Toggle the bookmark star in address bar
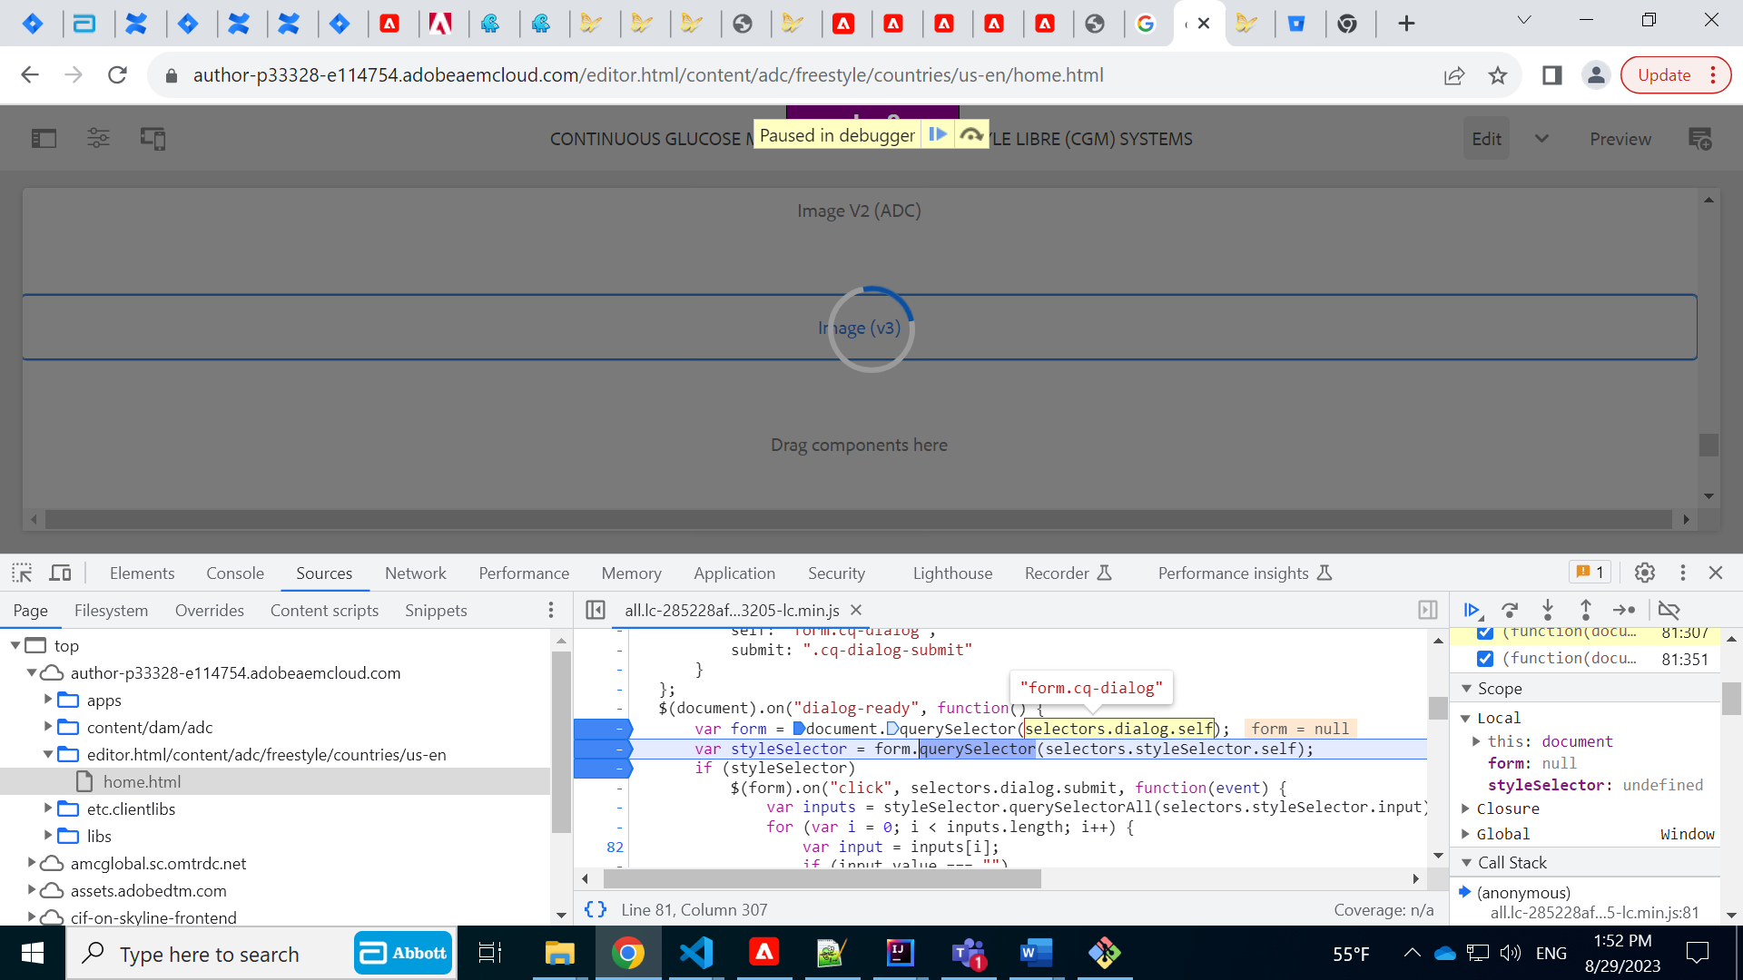 (x=1499, y=75)
